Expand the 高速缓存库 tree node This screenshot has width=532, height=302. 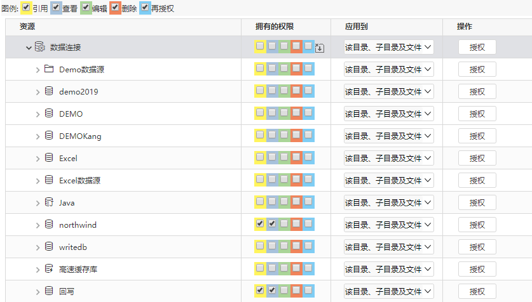pos(38,270)
